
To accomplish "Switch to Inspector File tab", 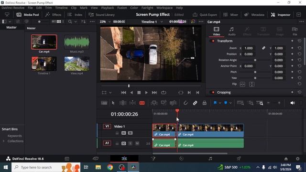I will point(295,31).
